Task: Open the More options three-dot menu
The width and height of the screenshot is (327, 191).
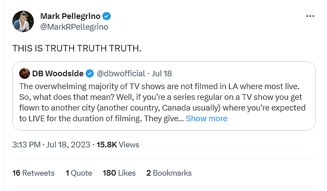Action: pos(311,16)
